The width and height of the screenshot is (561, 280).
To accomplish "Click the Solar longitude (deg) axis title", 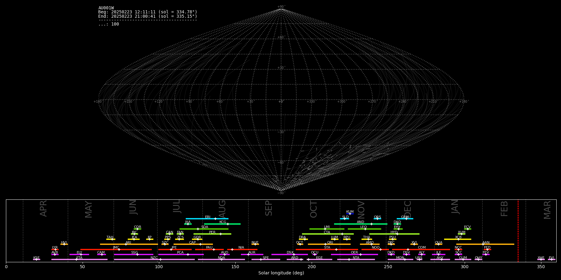I will pos(281,273).
